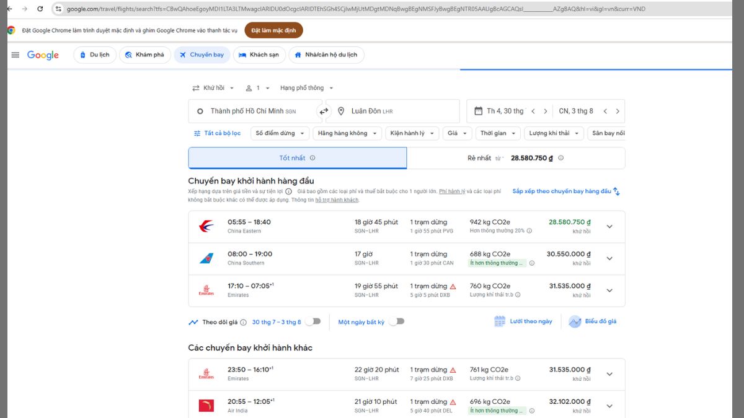View layover warning for Emirates 17:10 flight

click(453, 287)
